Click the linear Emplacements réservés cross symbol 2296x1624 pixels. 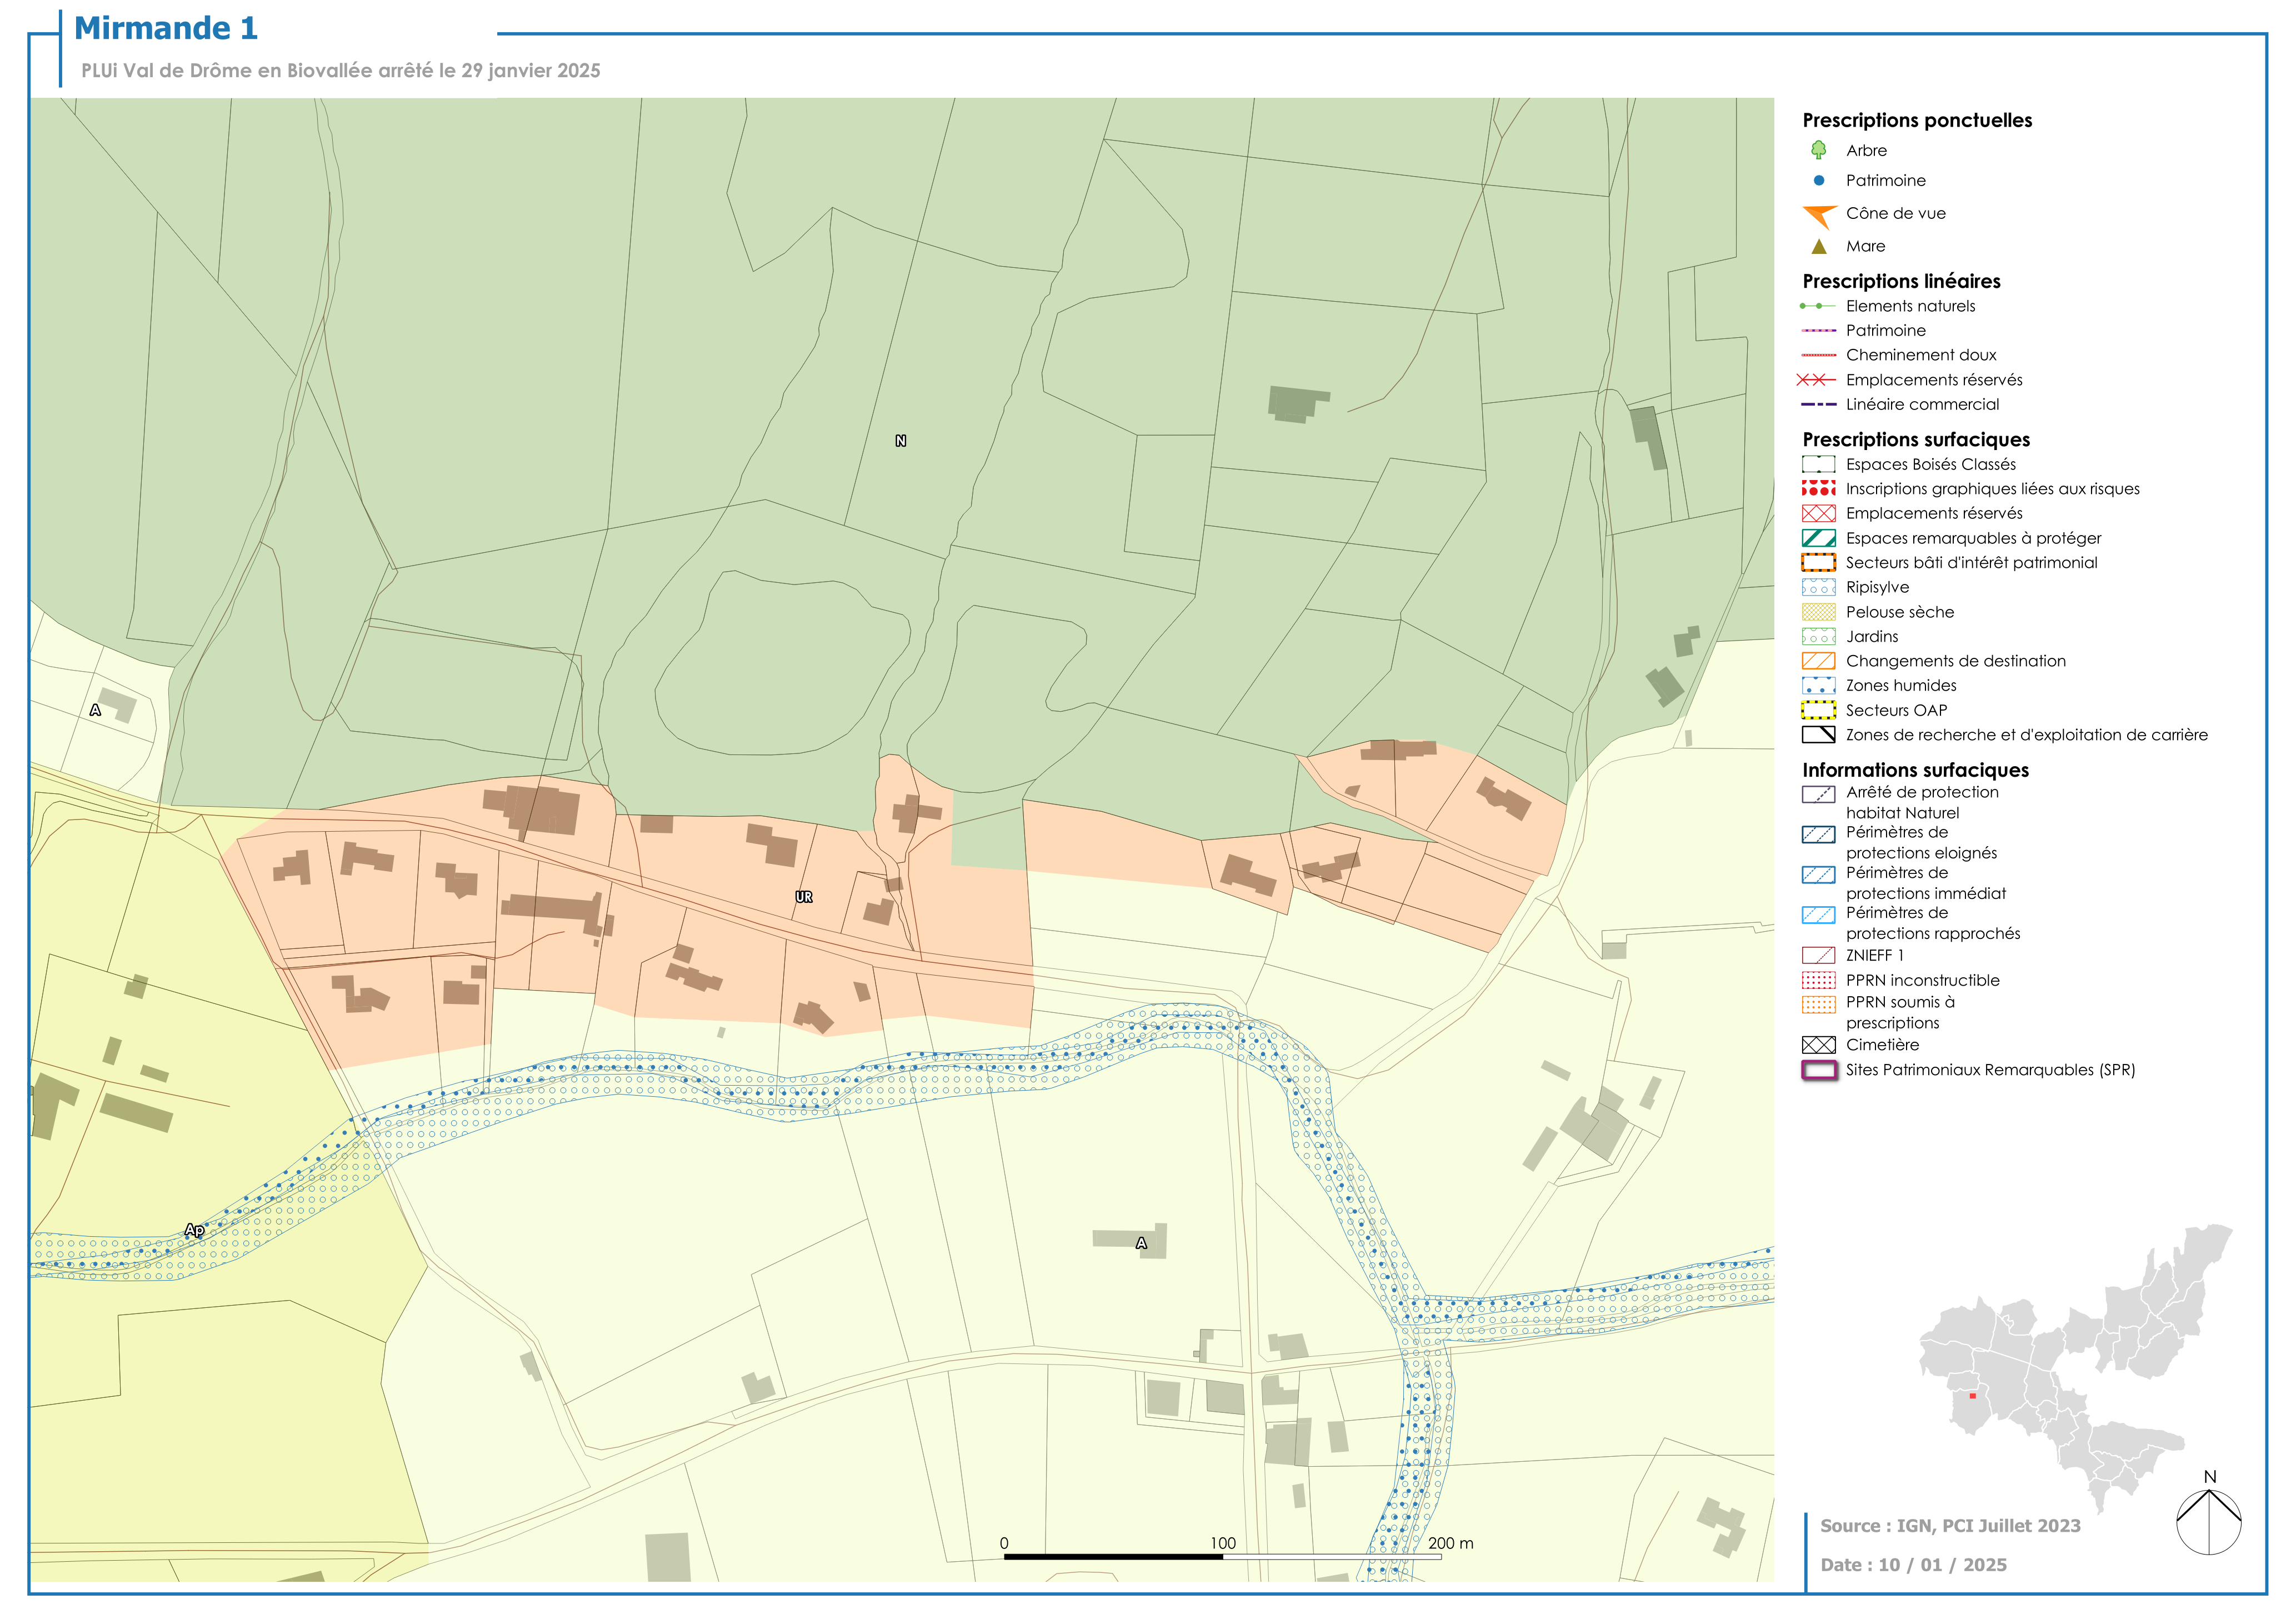[1816, 380]
